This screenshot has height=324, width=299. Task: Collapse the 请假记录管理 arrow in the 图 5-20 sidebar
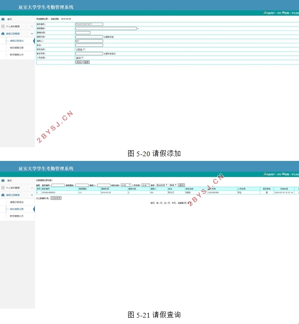point(32,34)
